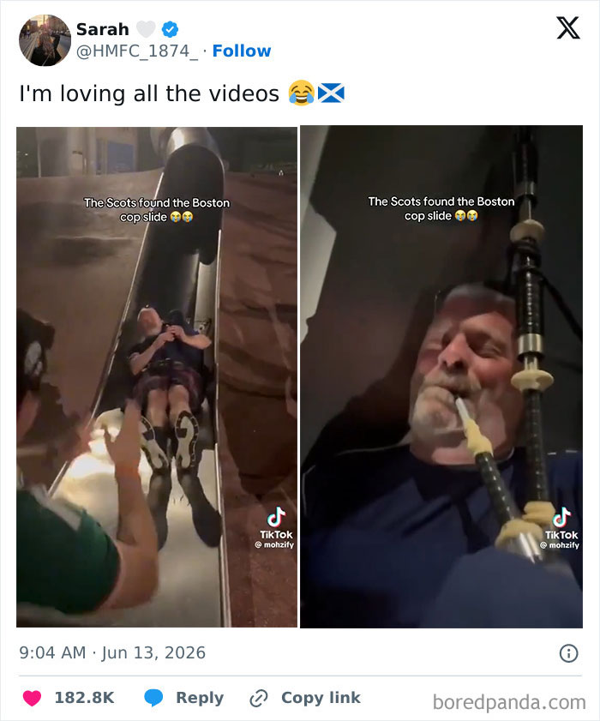Click the blue verified badge icon

point(170,29)
